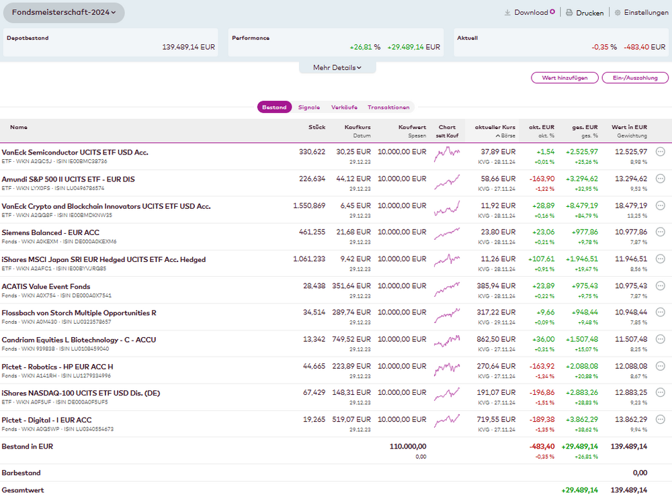Open Einstellungen gear icon

(x=618, y=13)
